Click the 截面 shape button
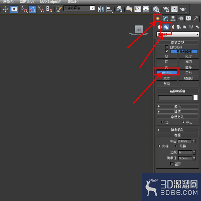This screenshot has width=201, height=201. tap(167, 84)
